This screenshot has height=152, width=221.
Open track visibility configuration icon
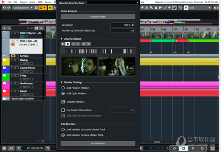(37, 28)
